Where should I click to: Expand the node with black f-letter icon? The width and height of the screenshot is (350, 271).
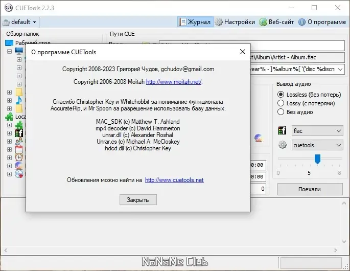(9, 133)
